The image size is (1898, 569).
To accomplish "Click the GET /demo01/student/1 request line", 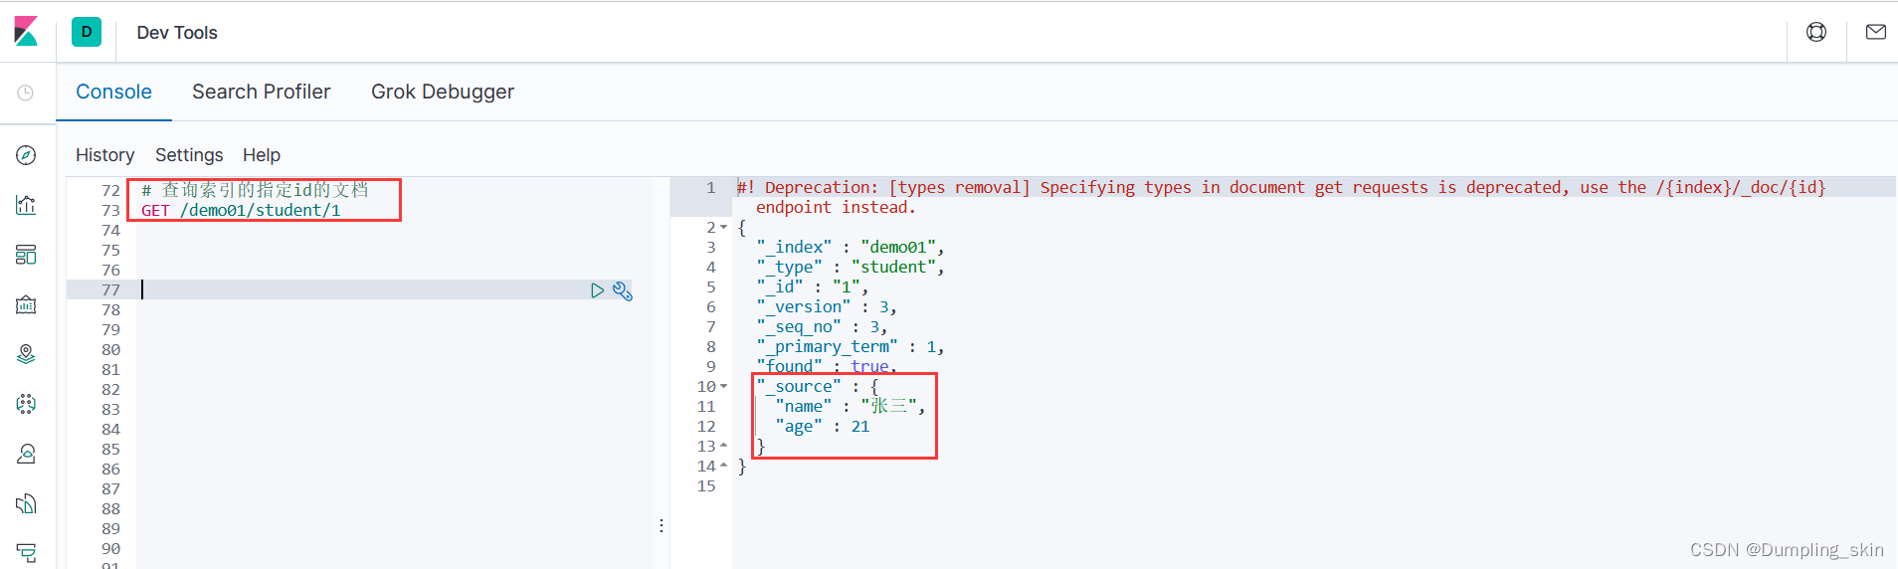I will (241, 210).
